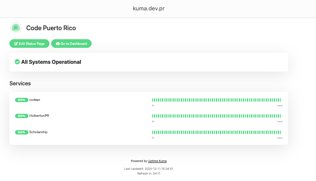The image size is (316, 181).
Task: Click the Scholarship service name
Action: point(38,132)
